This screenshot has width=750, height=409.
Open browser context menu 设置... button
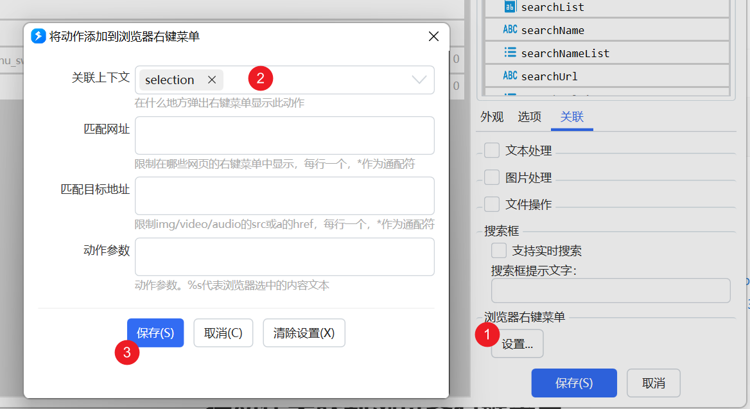click(x=517, y=344)
